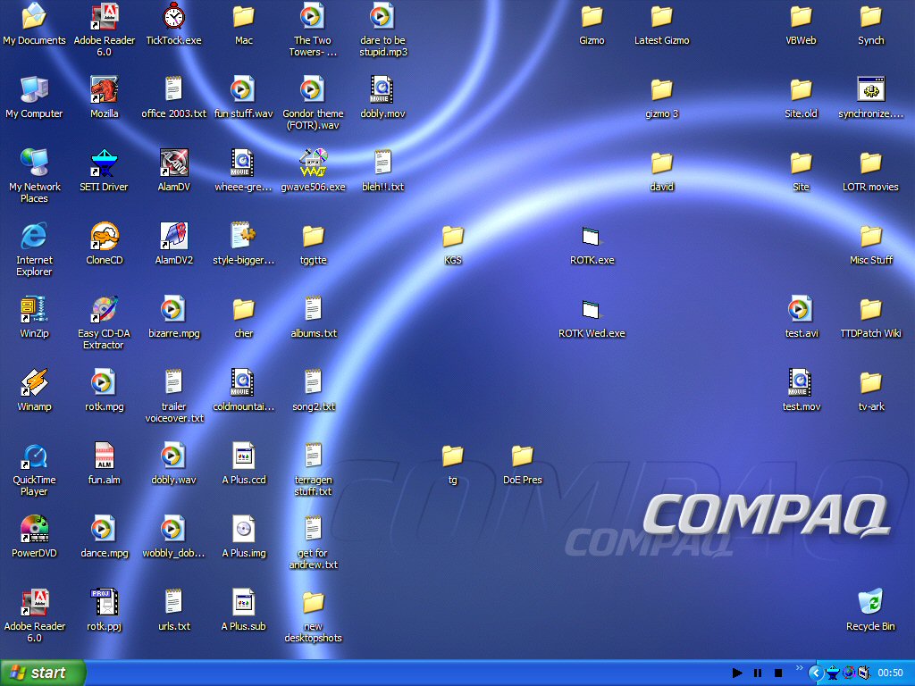
Task: Select the Mozilla browser icon
Action: click(104, 90)
